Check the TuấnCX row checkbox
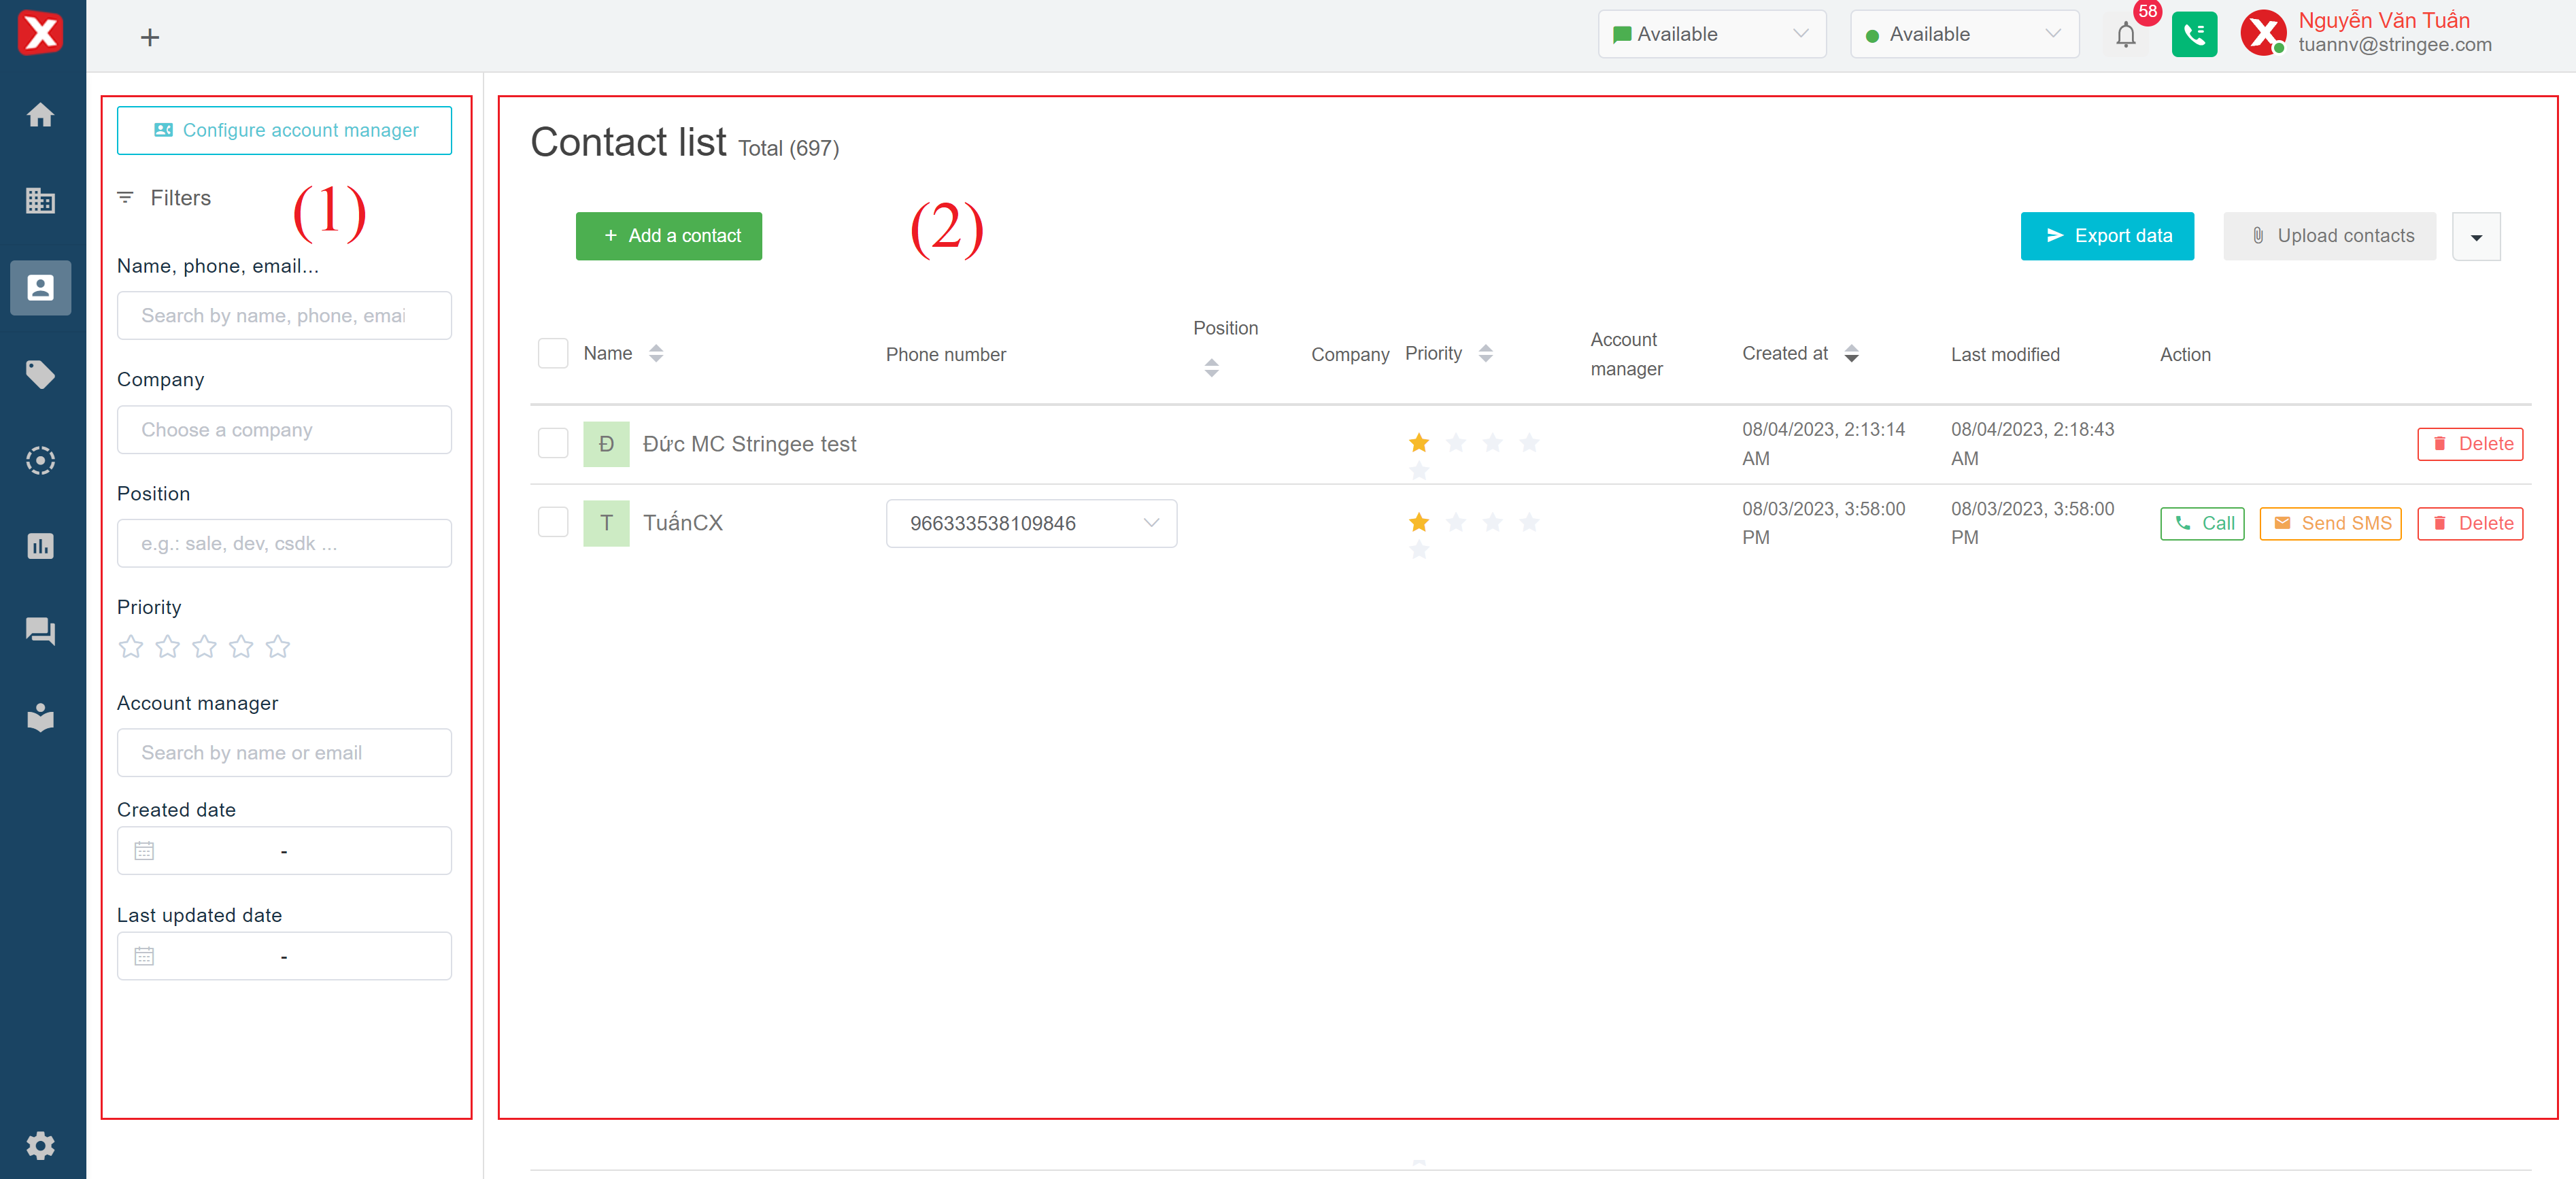 click(x=553, y=522)
